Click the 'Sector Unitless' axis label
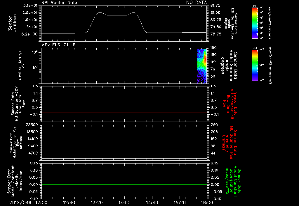This screenshot has height=206, width=299. [12, 23]
